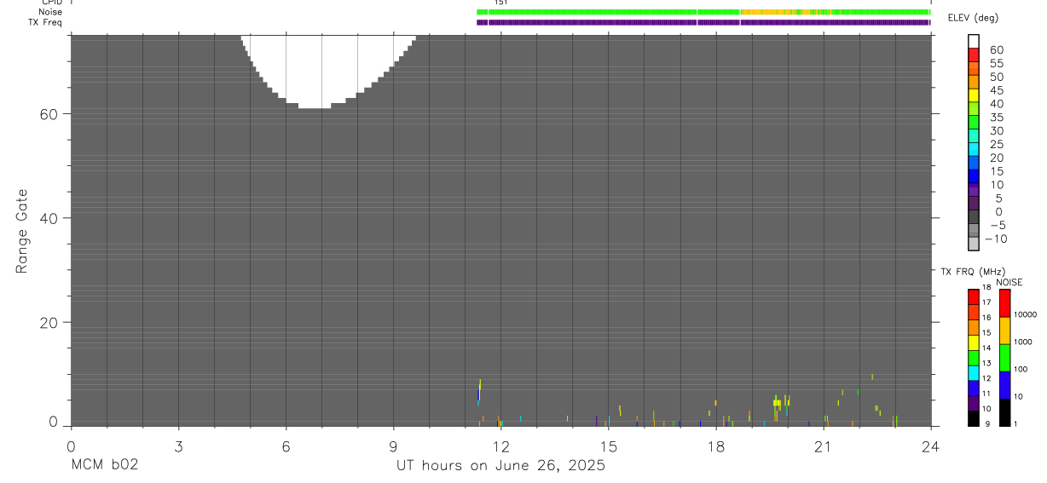Click the '21' tick on the UT hours axis

coord(823,445)
